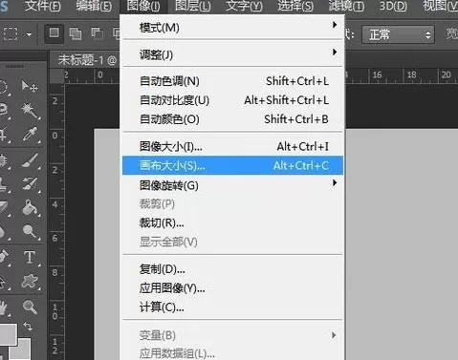
Task: Click the highlighted 画布大小(S) item
Action: tap(232, 165)
